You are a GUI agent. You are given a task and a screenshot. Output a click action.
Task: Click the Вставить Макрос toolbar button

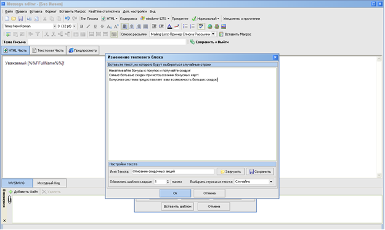tap(235, 34)
